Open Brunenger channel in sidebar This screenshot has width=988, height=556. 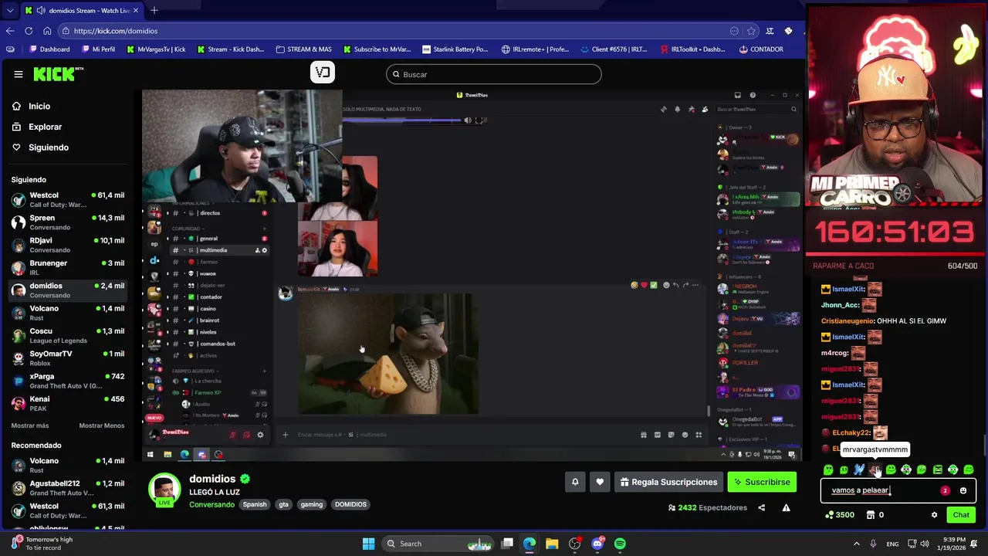(x=68, y=268)
